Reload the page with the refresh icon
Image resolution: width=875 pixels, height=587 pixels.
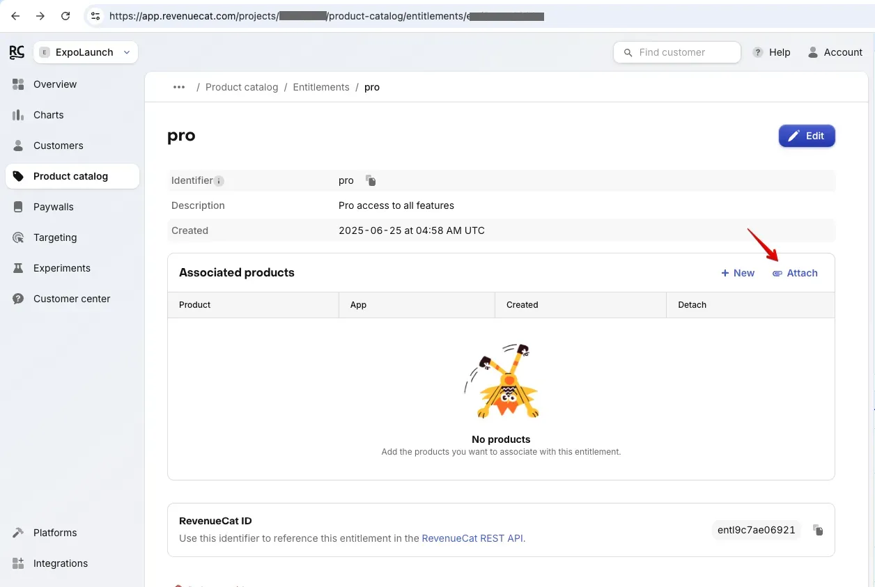[x=65, y=15]
